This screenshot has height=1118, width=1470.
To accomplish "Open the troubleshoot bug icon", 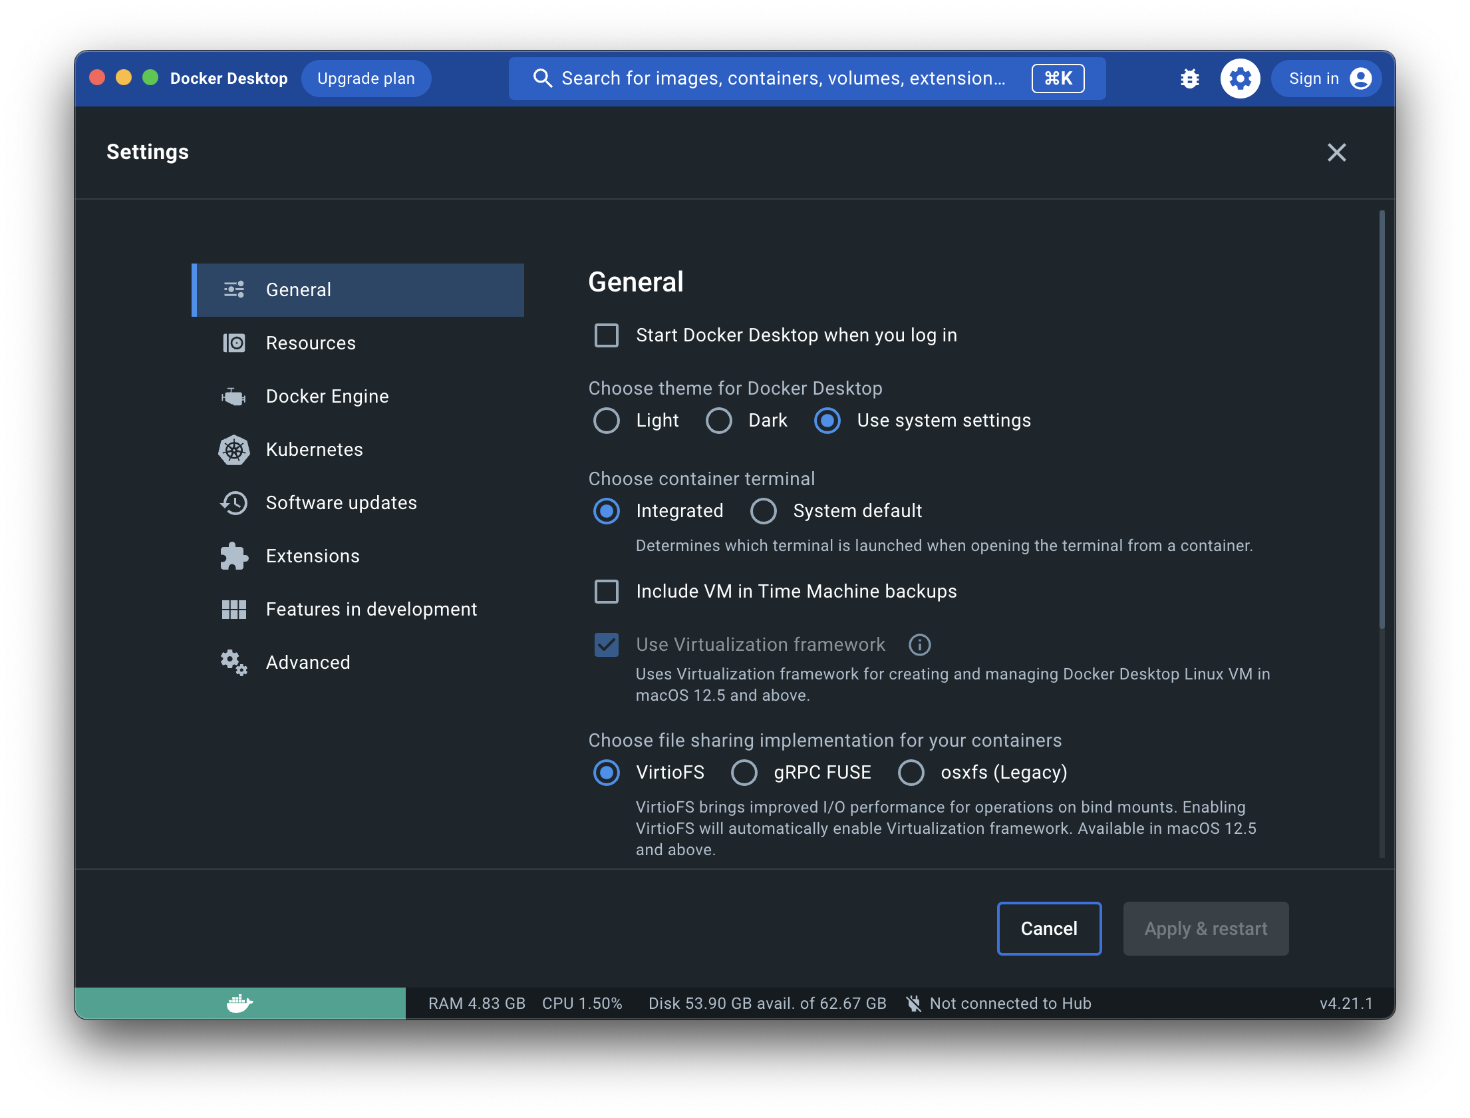I will click(1190, 79).
